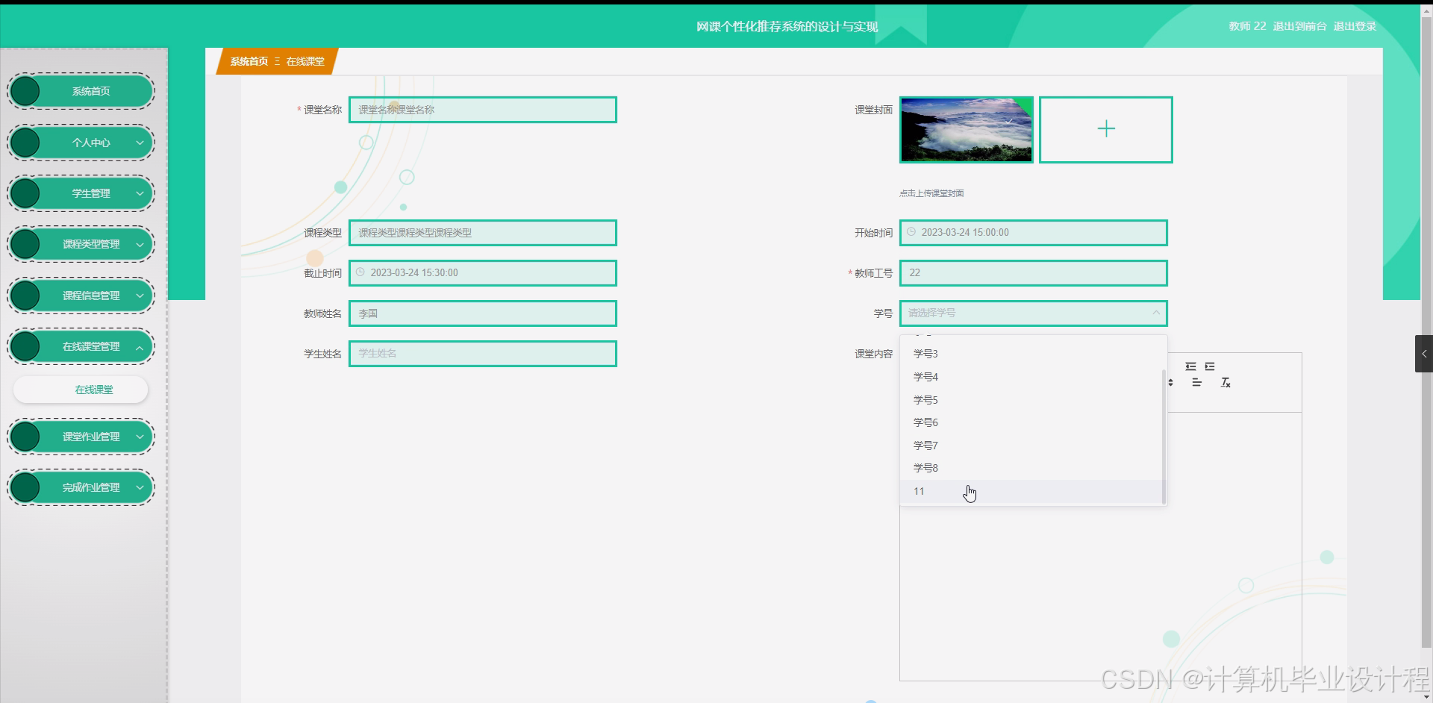Screen dimensions: 1433x703
Task: Click the round dark icon beside 在线课堂管理
Action: [25, 346]
